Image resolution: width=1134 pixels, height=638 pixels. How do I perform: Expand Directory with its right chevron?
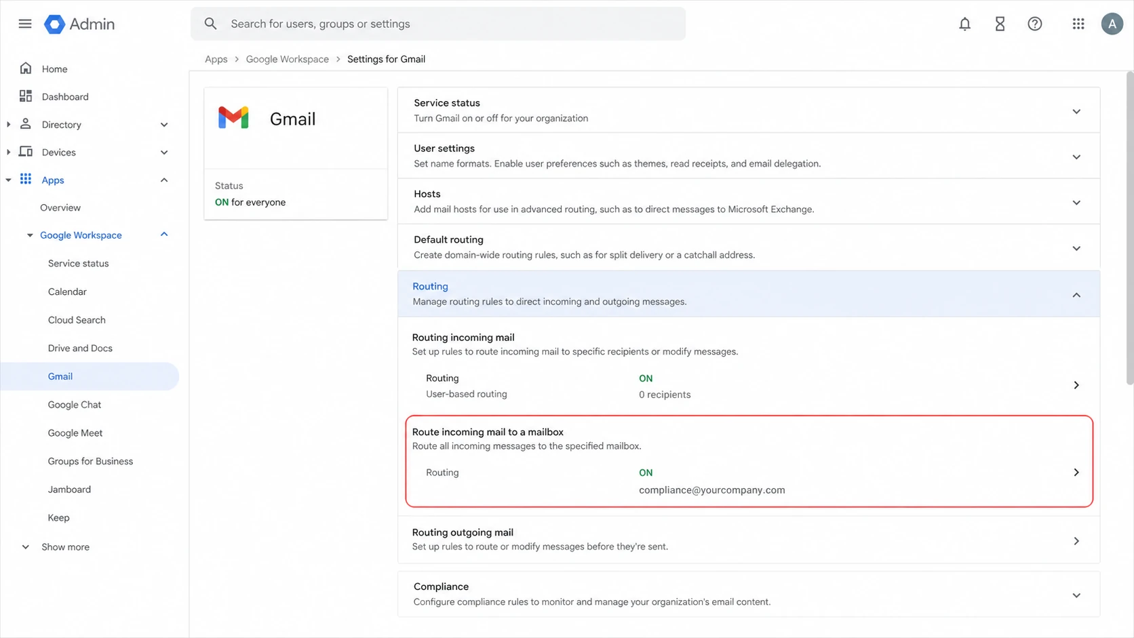(164, 125)
